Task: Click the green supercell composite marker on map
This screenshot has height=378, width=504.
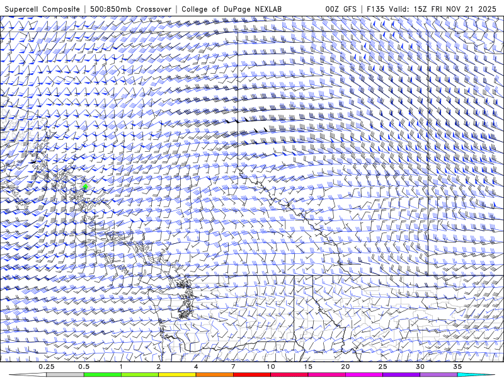Action: pyautogui.click(x=85, y=186)
